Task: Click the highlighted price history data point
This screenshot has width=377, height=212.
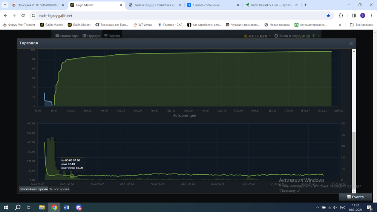Action: tap(72, 176)
